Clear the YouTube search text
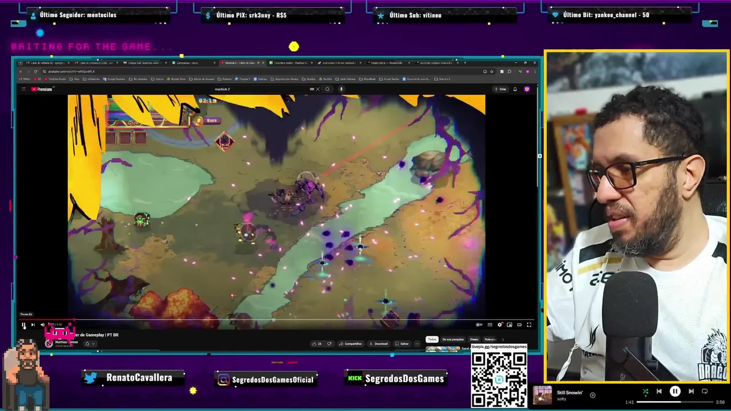This screenshot has height=411, width=731. click(318, 89)
